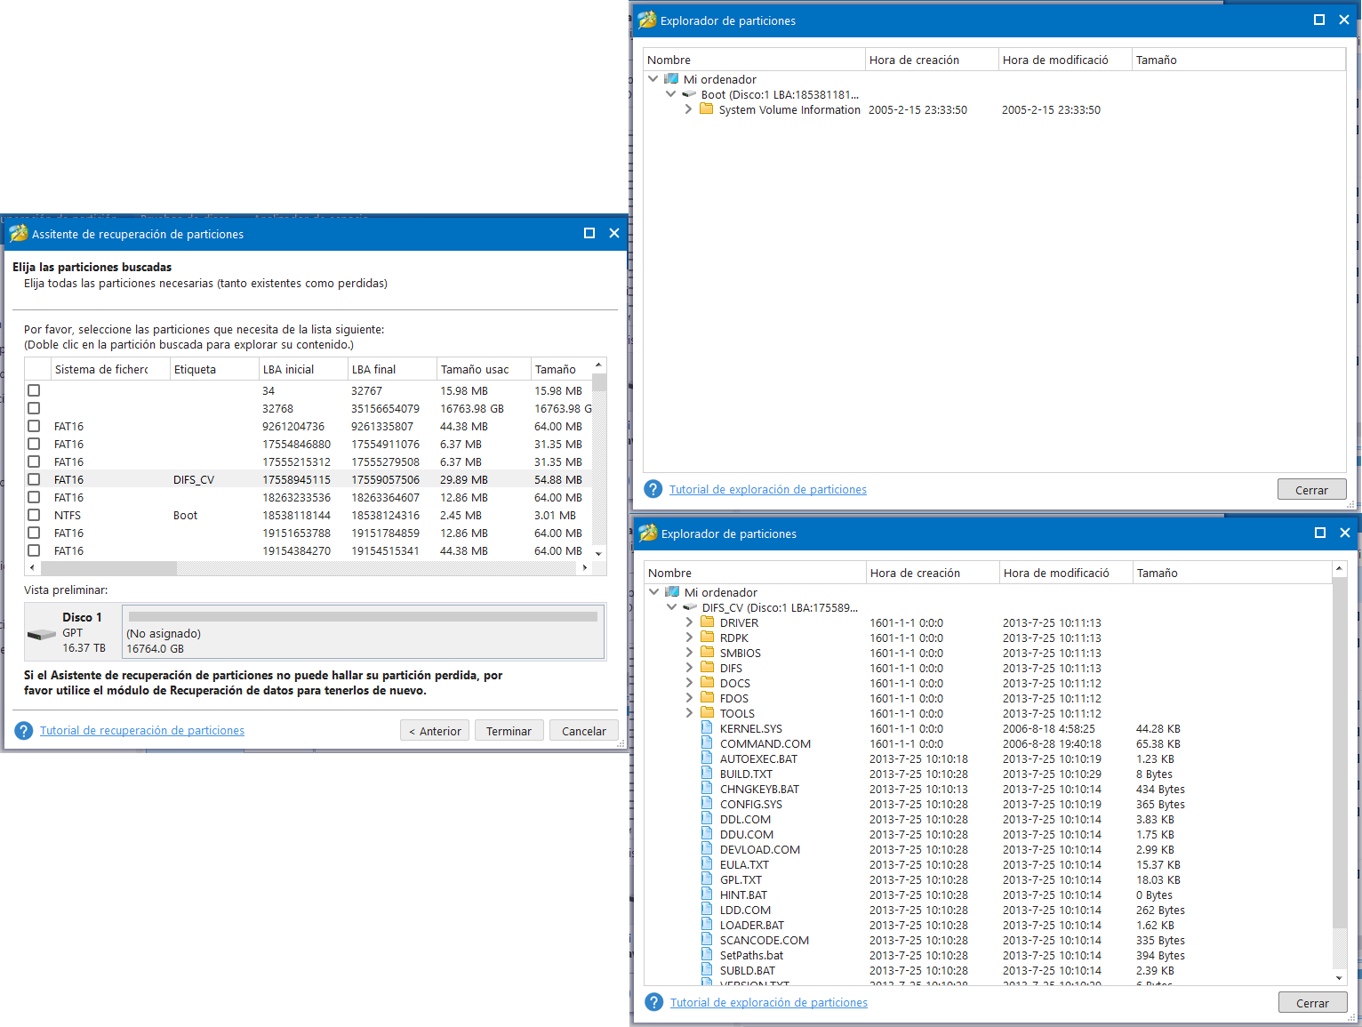This screenshot has height=1027, width=1362.
Task: Select the CONFIG.SYS file row
Action: (x=751, y=804)
